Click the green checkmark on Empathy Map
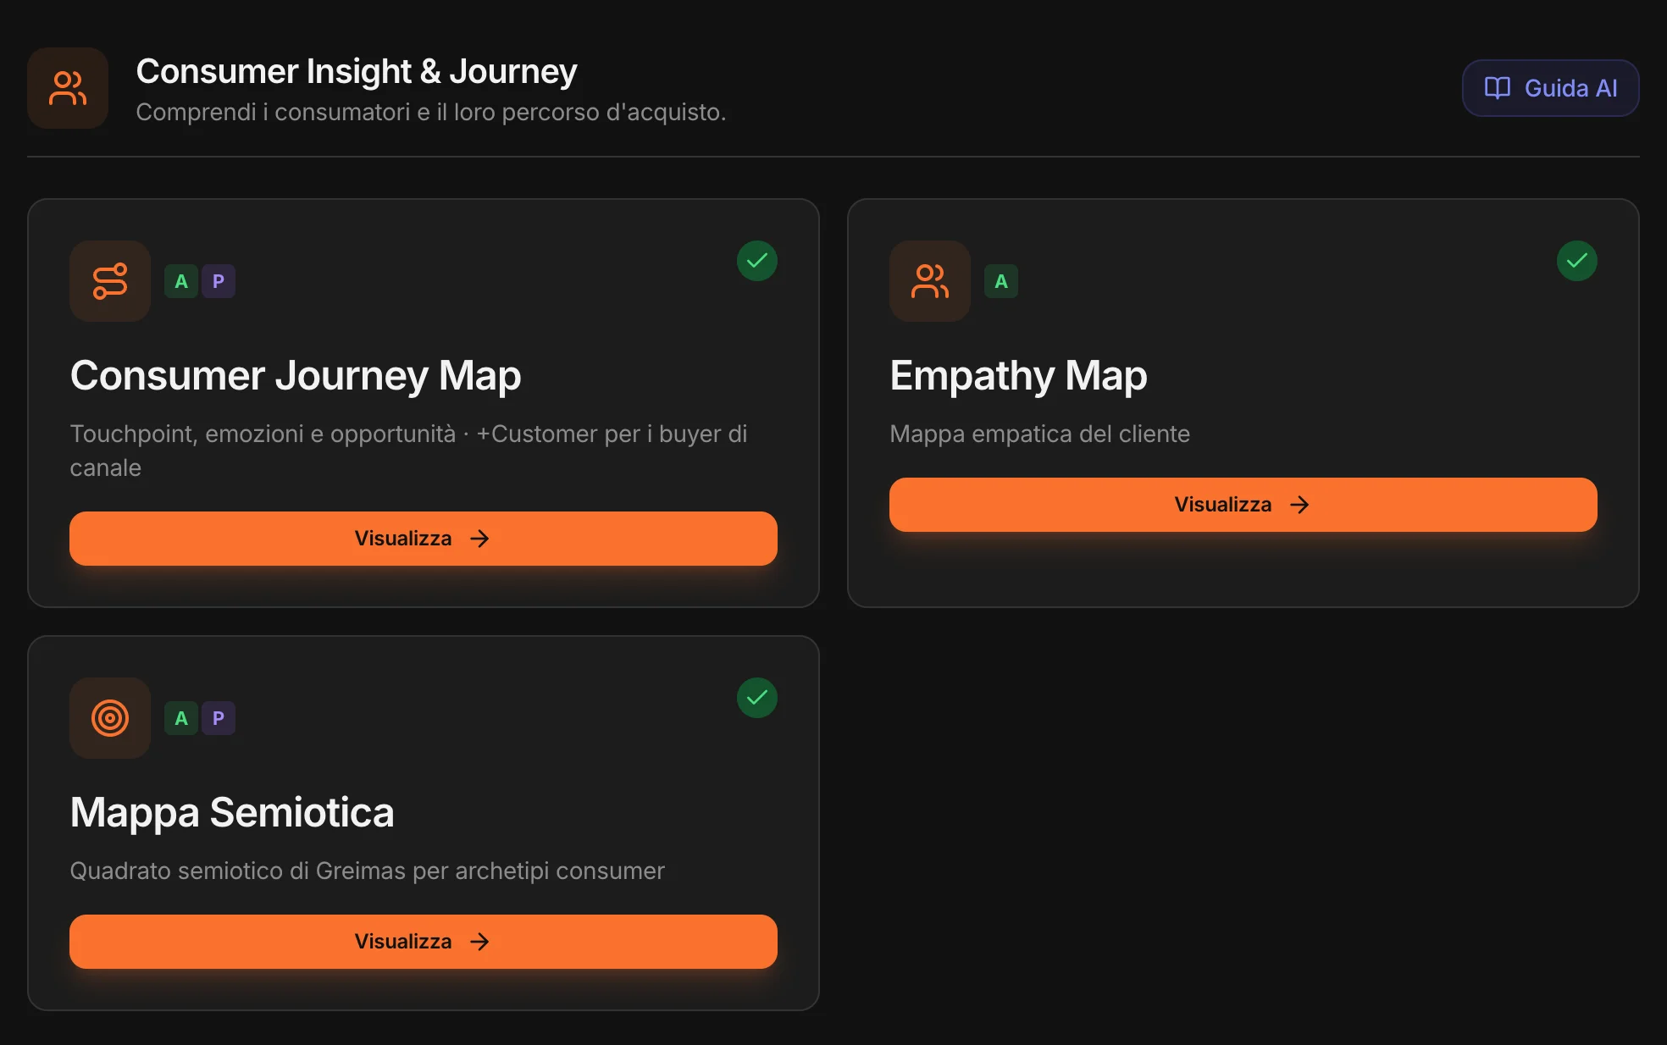The height and width of the screenshot is (1045, 1667). 1577,261
